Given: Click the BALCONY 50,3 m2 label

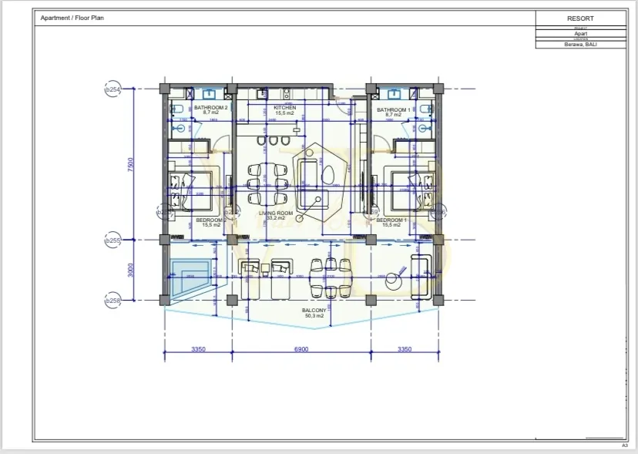Looking at the screenshot, I should pyautogui.click(x=314, y=313).
